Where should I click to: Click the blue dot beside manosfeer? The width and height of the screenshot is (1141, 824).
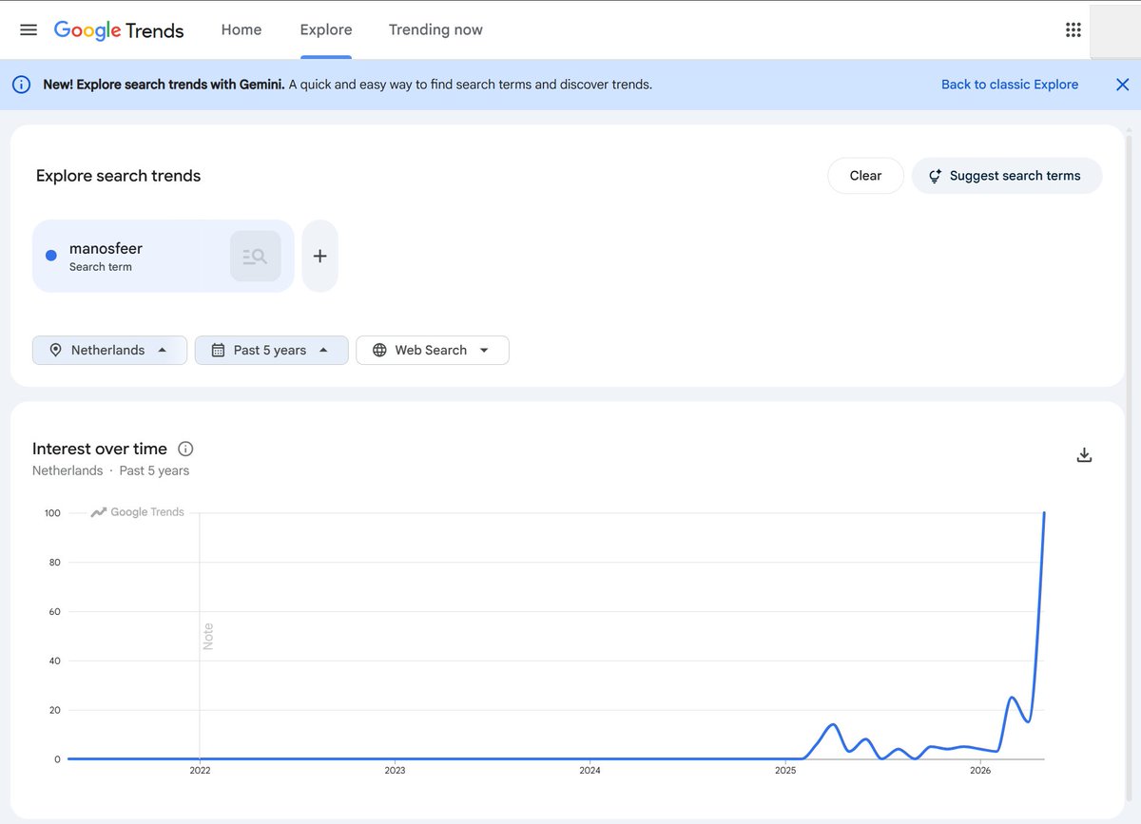[x=51, y=256]
